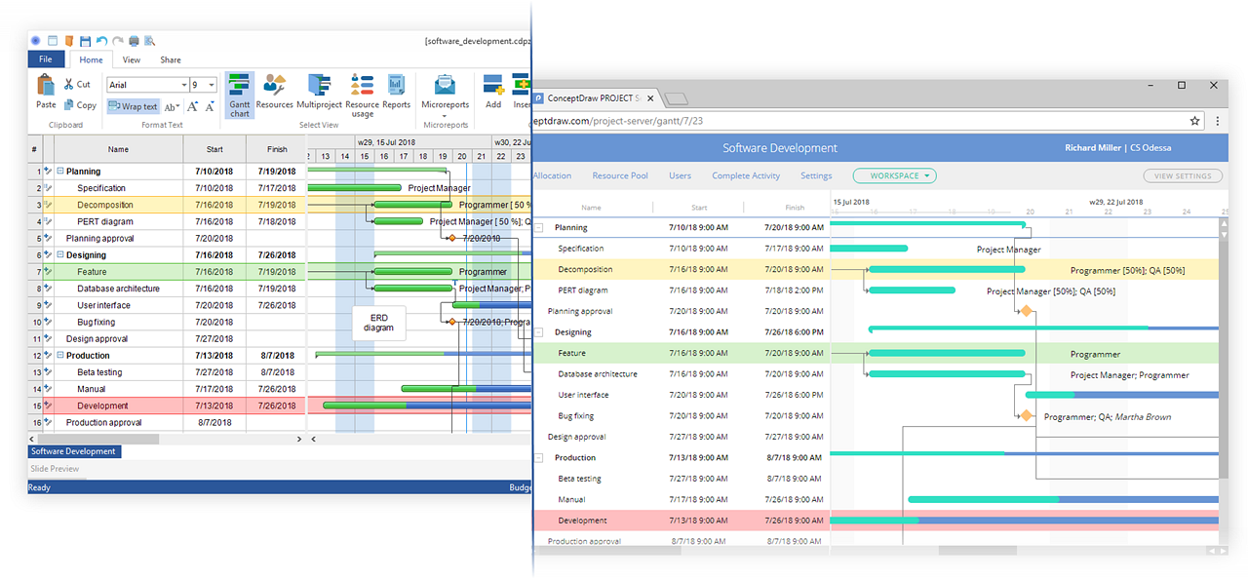Open the WORKSPACE dropdown in browser

click(894, 175)
